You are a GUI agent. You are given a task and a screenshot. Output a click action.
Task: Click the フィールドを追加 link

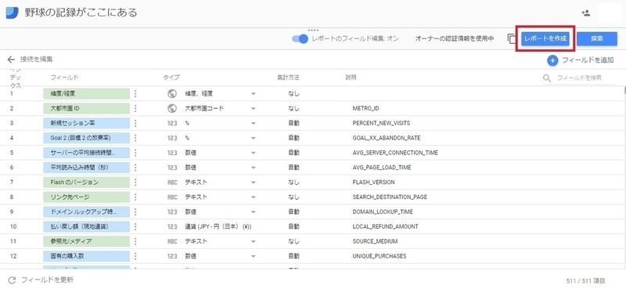(588, 60)
